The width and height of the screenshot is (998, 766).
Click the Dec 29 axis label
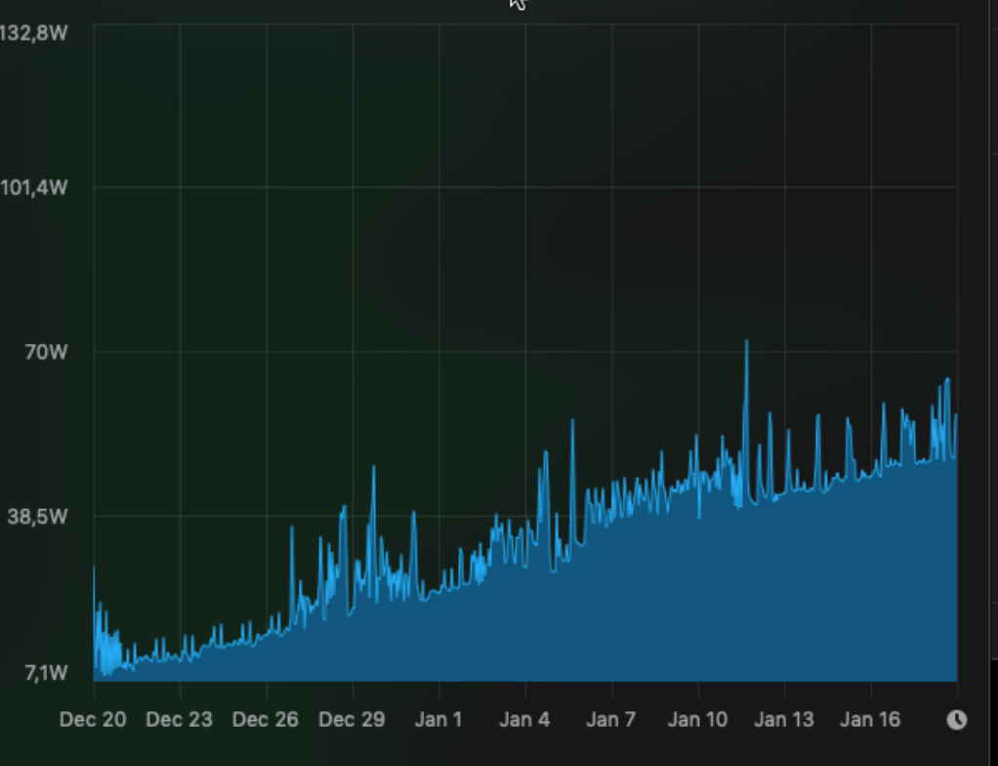(x=352, y=720)
